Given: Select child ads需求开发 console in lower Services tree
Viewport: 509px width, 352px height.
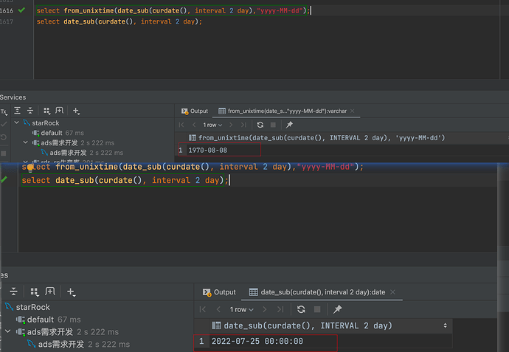Looking at the screenshot, I should [x=78, y=344].
